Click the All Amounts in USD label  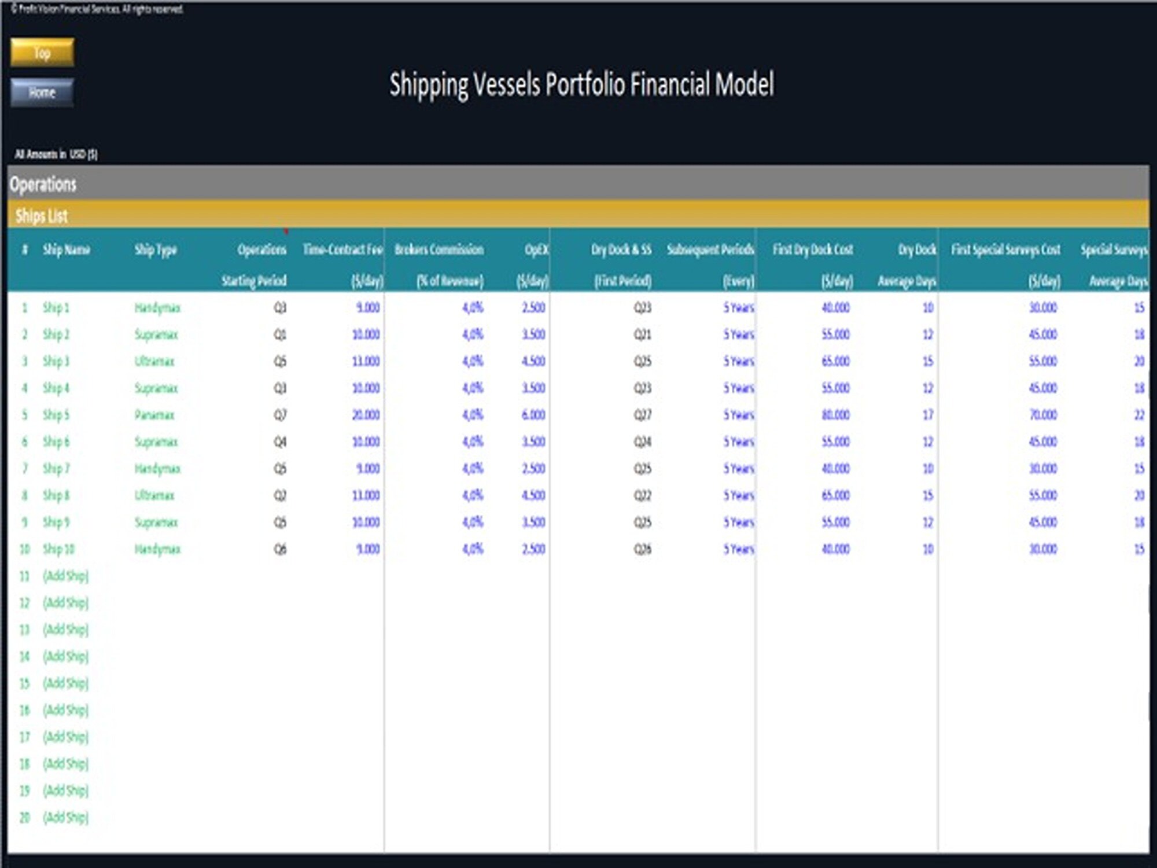55,154
